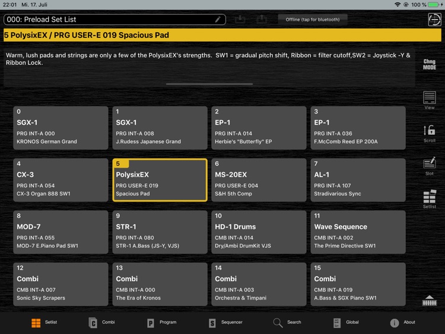Switch to the Setlist tab label
This screenshot has width=445, height=334.
point(51,322)
